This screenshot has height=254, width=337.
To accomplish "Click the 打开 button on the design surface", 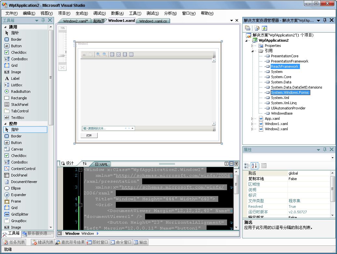I will (x=89, y=135).
